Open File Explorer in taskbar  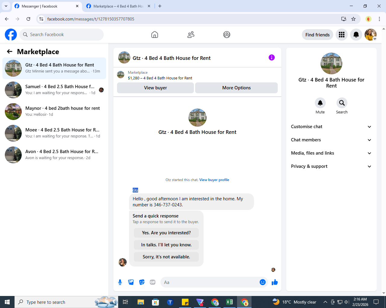(141, 302)
